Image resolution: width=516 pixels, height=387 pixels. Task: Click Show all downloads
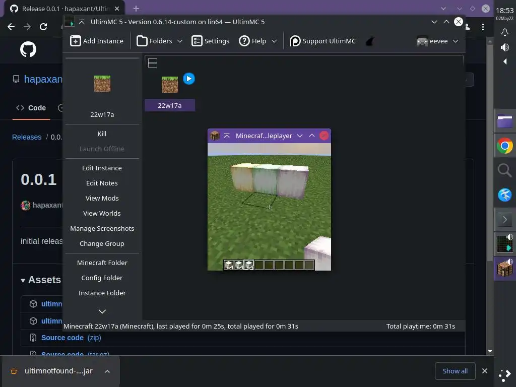[455, 371]
